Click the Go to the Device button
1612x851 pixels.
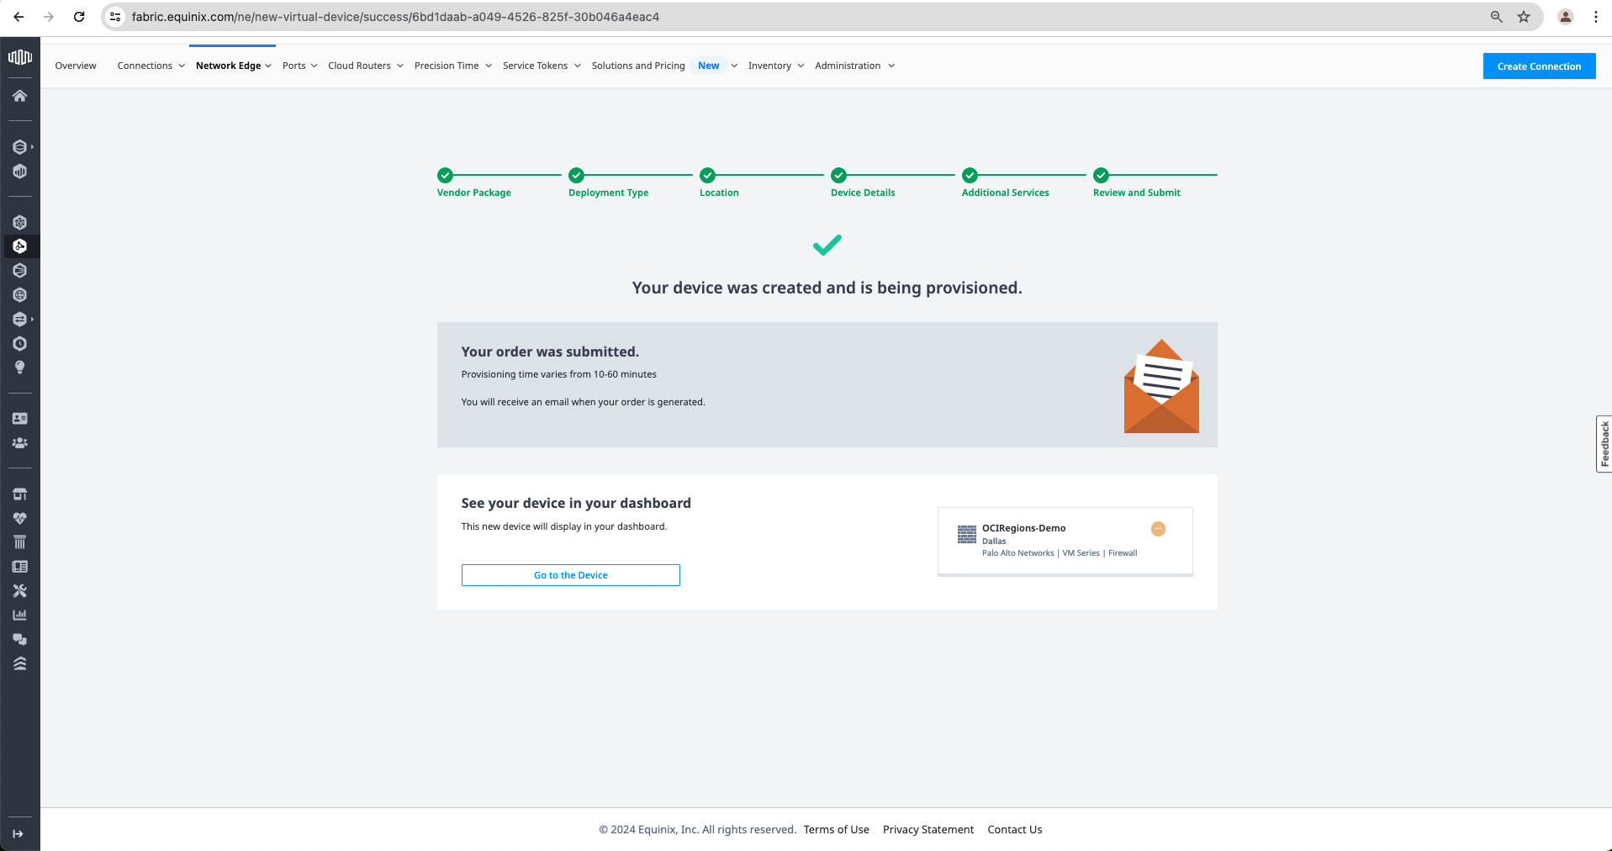click(x=570, y=575)
